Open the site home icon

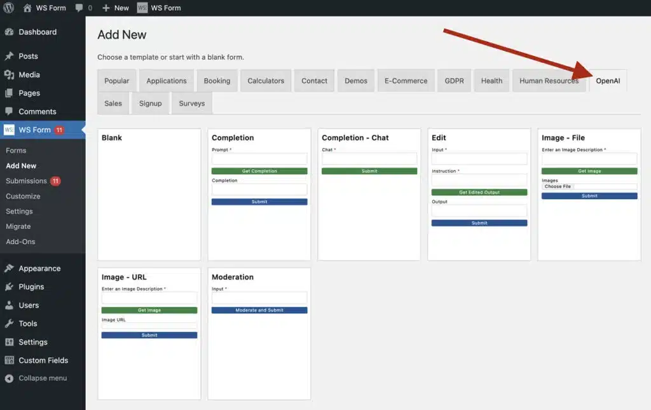[27, 8]
